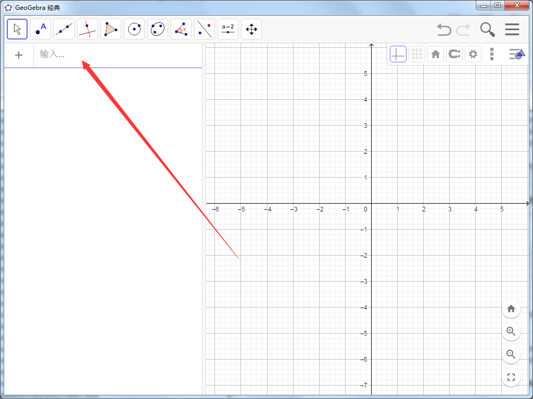
Task: Select the Polygon tool
Action: (110, 29)
